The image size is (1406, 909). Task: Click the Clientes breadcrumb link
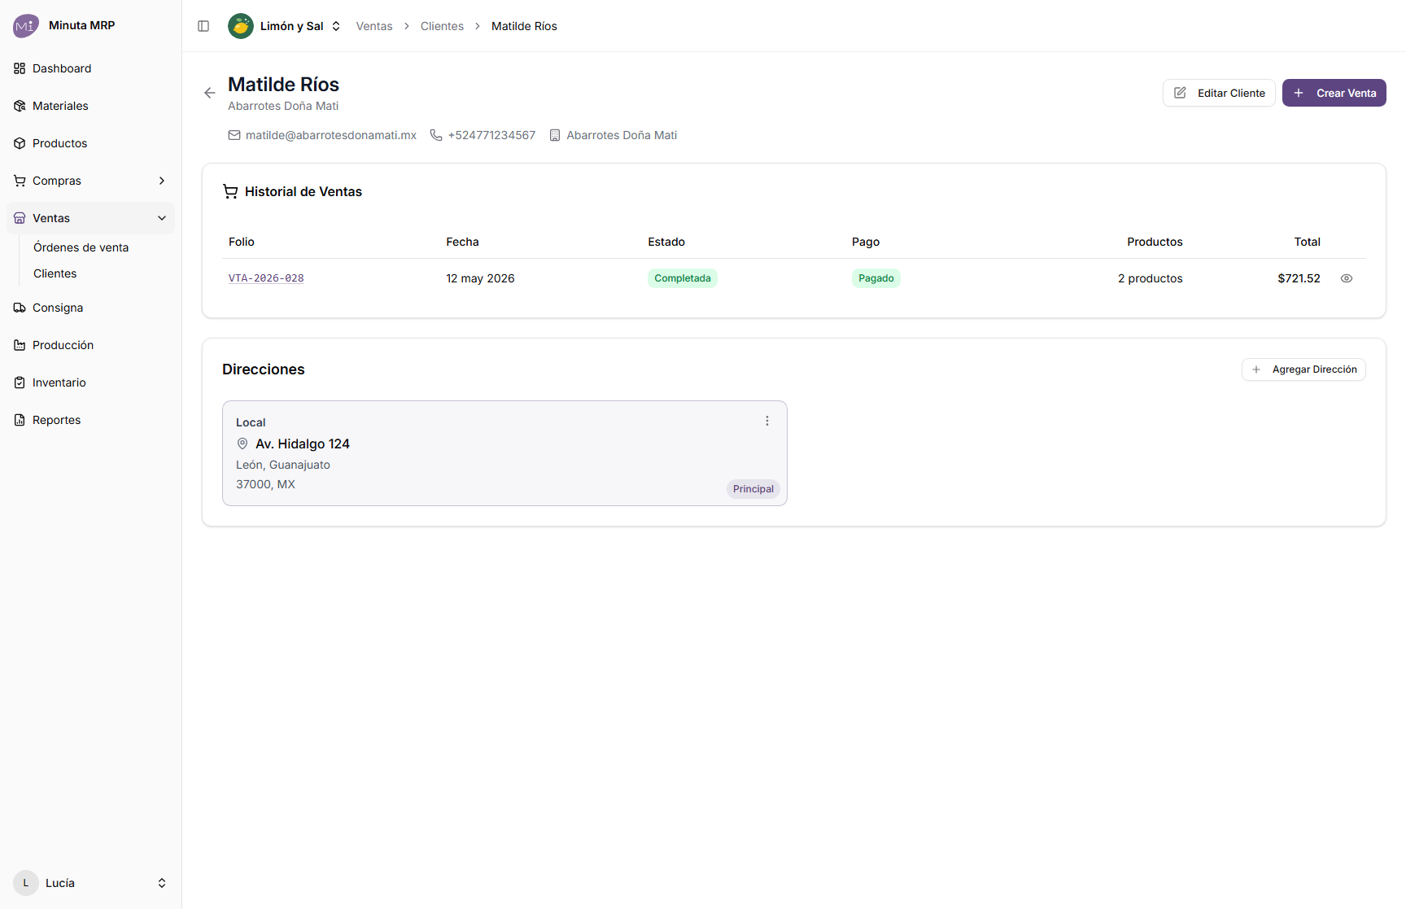[x=442, y=26]
